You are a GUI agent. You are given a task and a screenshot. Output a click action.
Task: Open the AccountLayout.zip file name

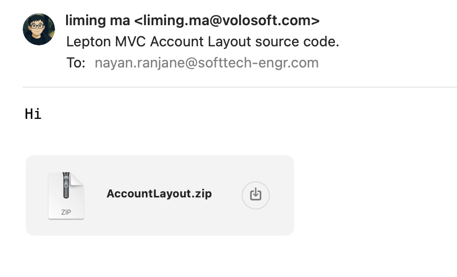(159, 194)
